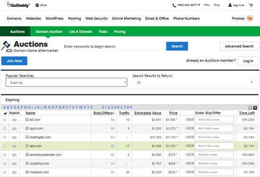Image resolution: width=260 pixels, height=177 pixels.
Task: Click the small icon beside cpyd.com
Action: point(27,128)
